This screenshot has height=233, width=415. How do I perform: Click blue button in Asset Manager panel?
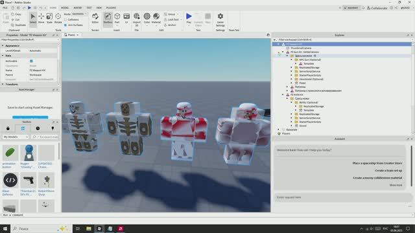click(x=30, y=117)
